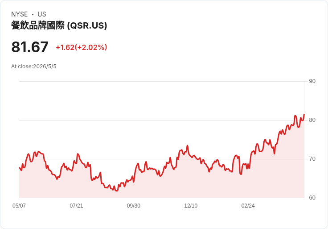Click the 80 price axis label
The width and height of the screenshot is (328, 229).
point(312,120)
